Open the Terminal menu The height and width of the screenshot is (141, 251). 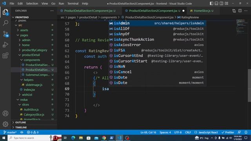click(x=73, y=4)
